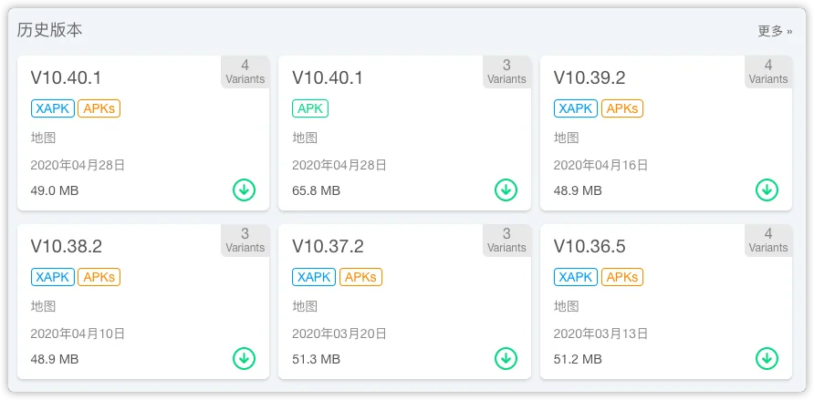Image resolution: width=814 pixels, height=400 pixels.
Task: Click 地图 category on V10.37.2 card
Action: click(305, 306)
